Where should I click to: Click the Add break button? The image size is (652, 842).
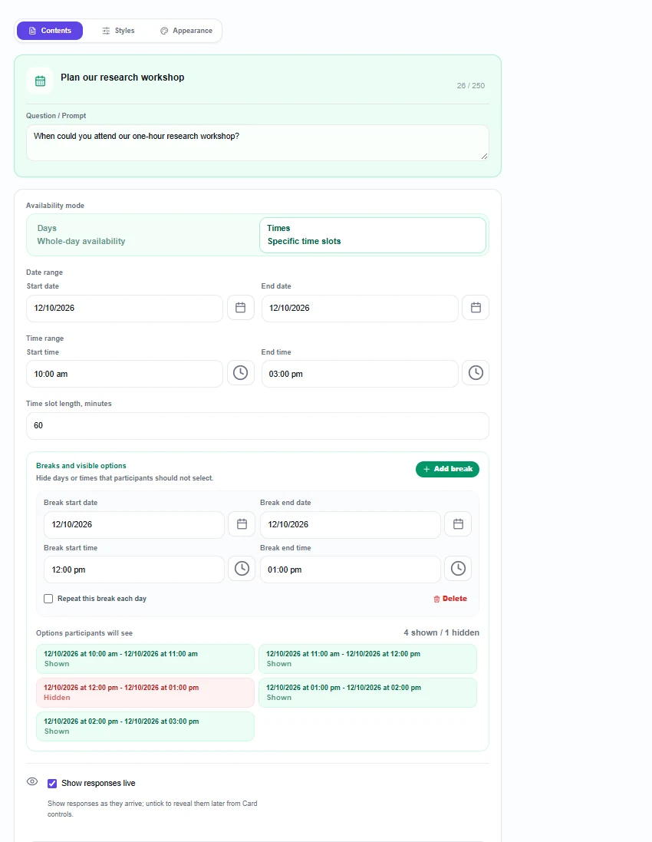(447, 469)
